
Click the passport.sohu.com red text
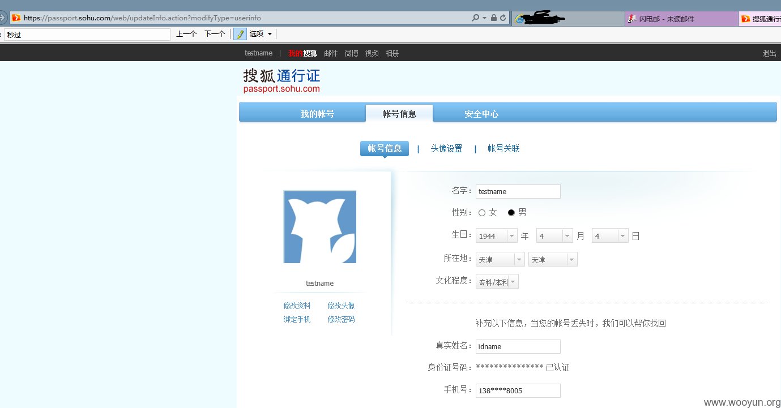click(x=281, y=89)
